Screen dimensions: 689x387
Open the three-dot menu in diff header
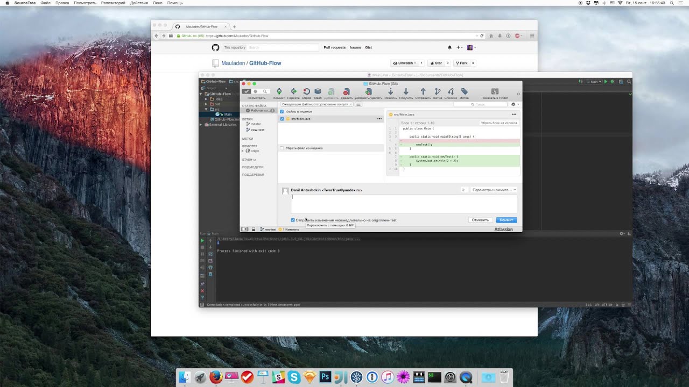pyautogui.click(x=514, y=114)
